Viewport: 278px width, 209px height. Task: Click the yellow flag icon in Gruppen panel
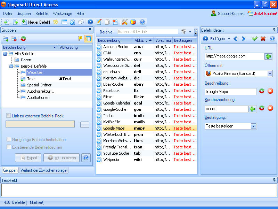[x=80, y=39]
